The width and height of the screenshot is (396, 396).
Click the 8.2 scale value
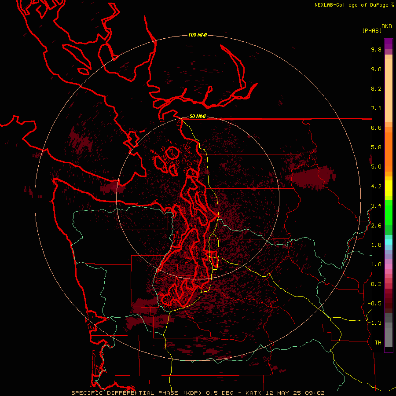click(376, 88)
